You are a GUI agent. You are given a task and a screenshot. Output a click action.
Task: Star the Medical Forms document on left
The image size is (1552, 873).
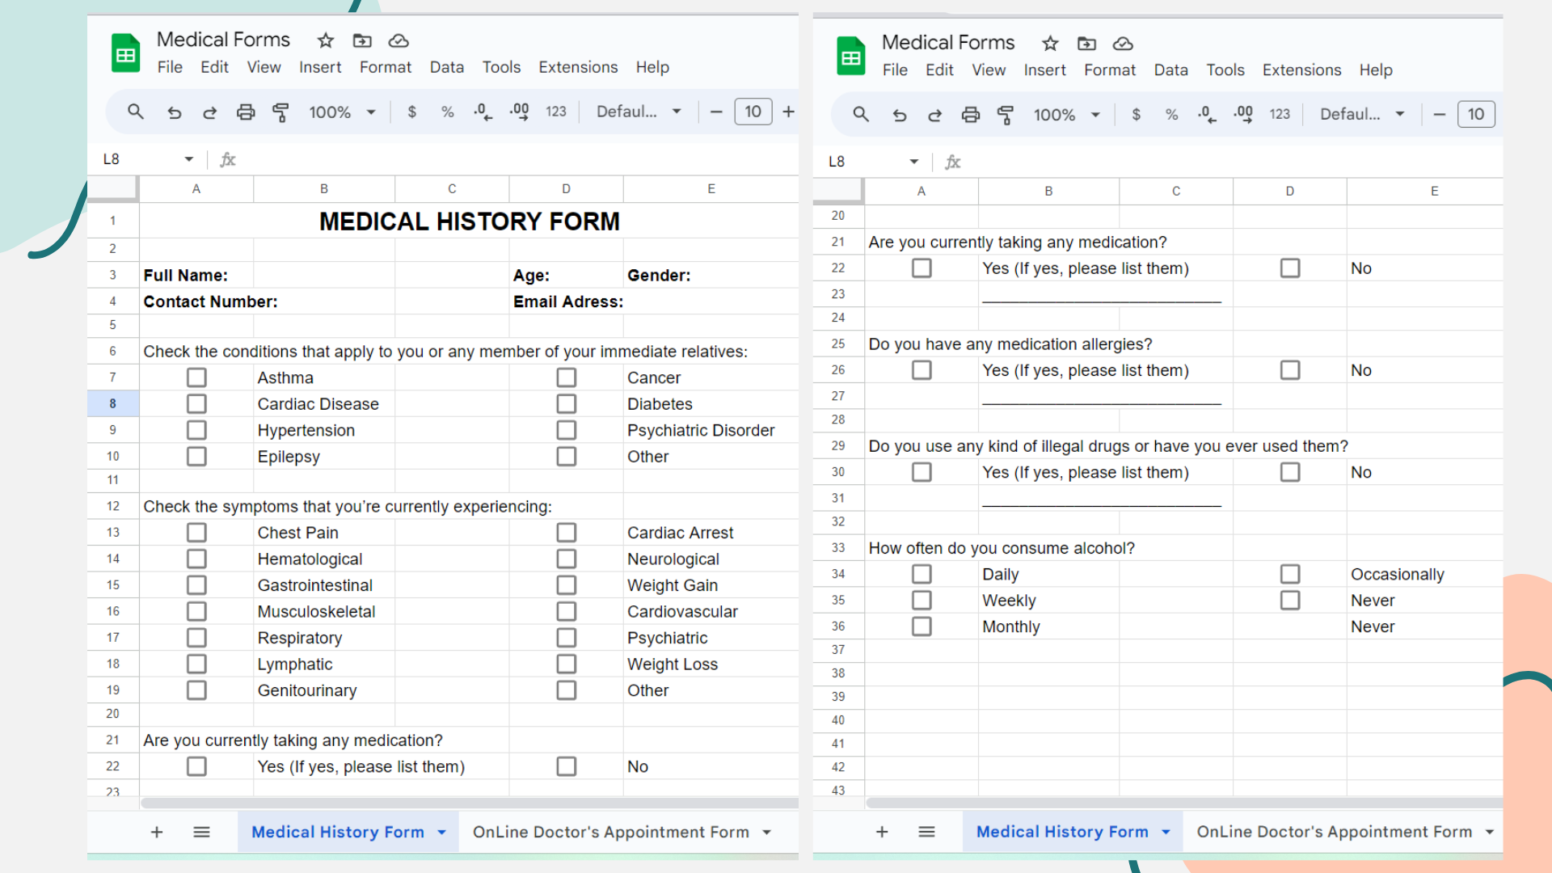click(325, 40)
